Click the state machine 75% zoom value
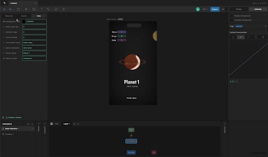The image size is (268, 157). click(x=56, y=124)
